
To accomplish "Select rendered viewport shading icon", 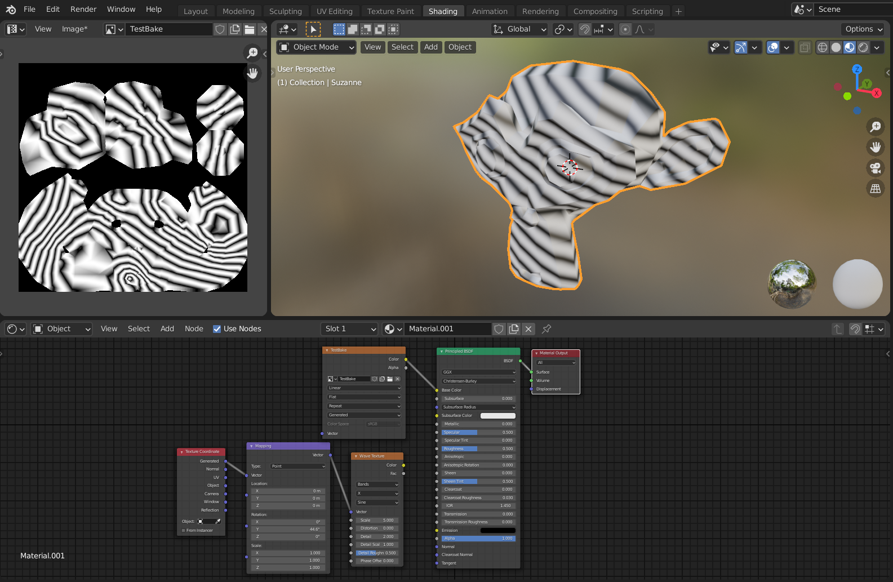I will pyautogui.click(x=863, y=47).
